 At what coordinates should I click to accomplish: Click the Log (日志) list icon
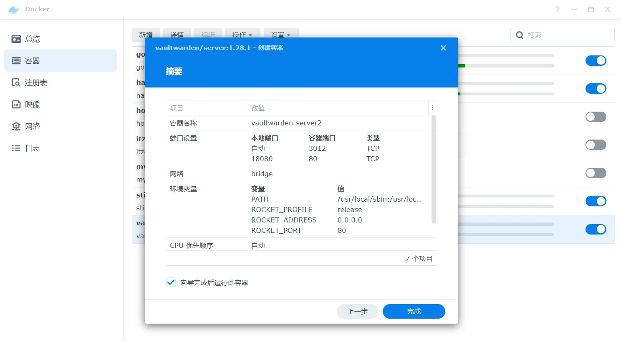click(16, 148)
